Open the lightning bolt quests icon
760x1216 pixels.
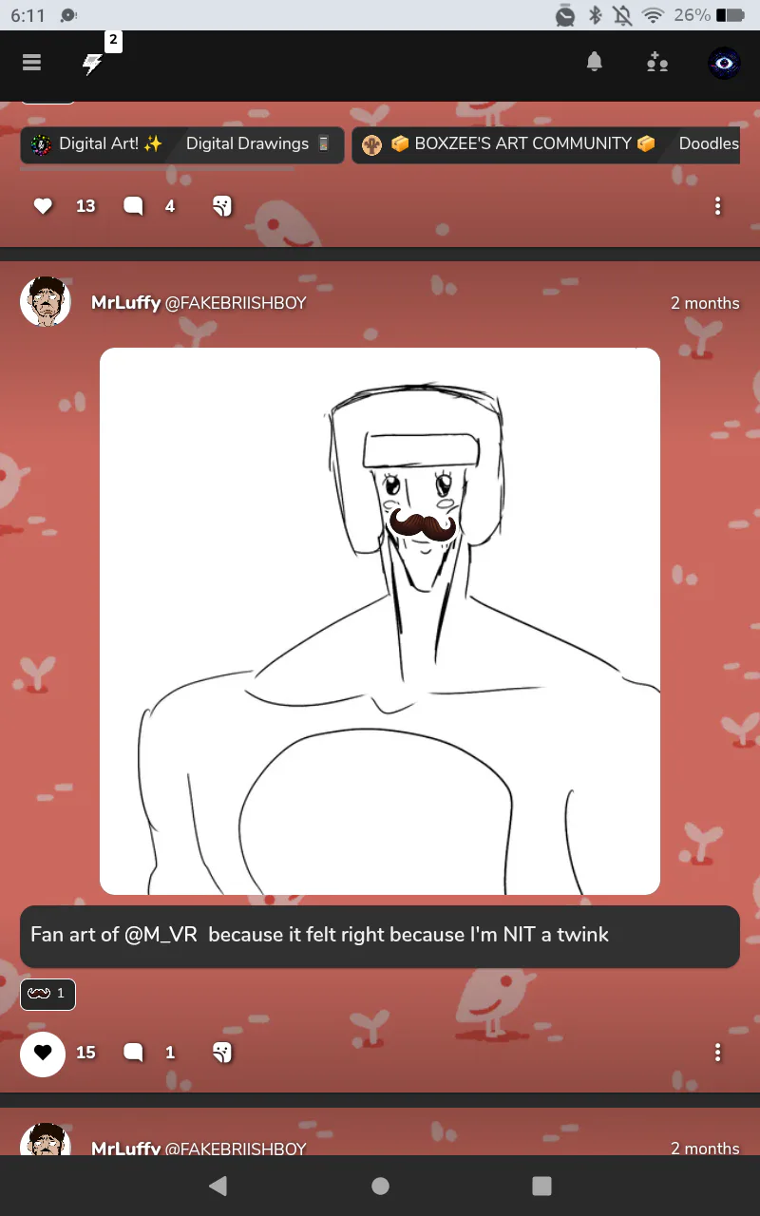[92, 64]
